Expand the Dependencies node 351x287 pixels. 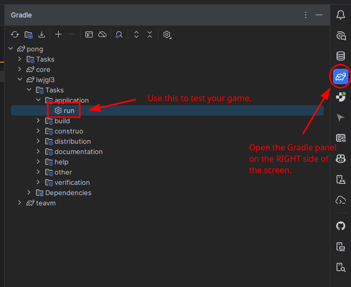coord(29,193)
